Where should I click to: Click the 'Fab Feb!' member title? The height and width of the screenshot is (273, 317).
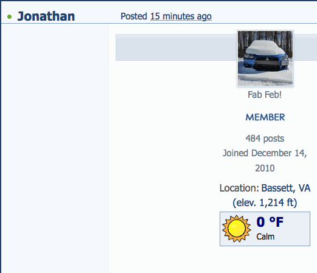(265, 95)
